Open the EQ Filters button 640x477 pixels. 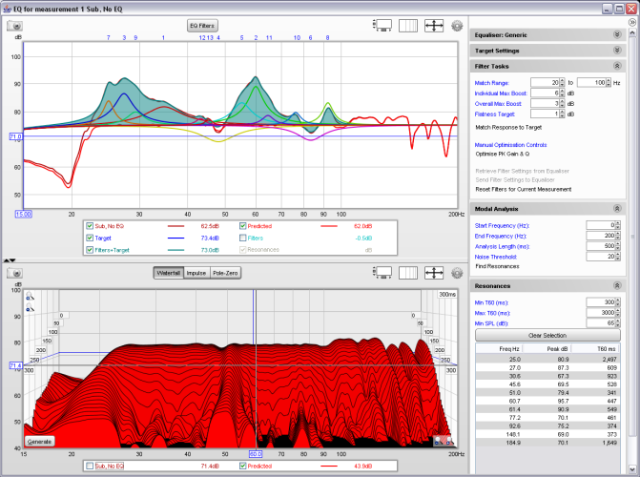pos(201,23)
